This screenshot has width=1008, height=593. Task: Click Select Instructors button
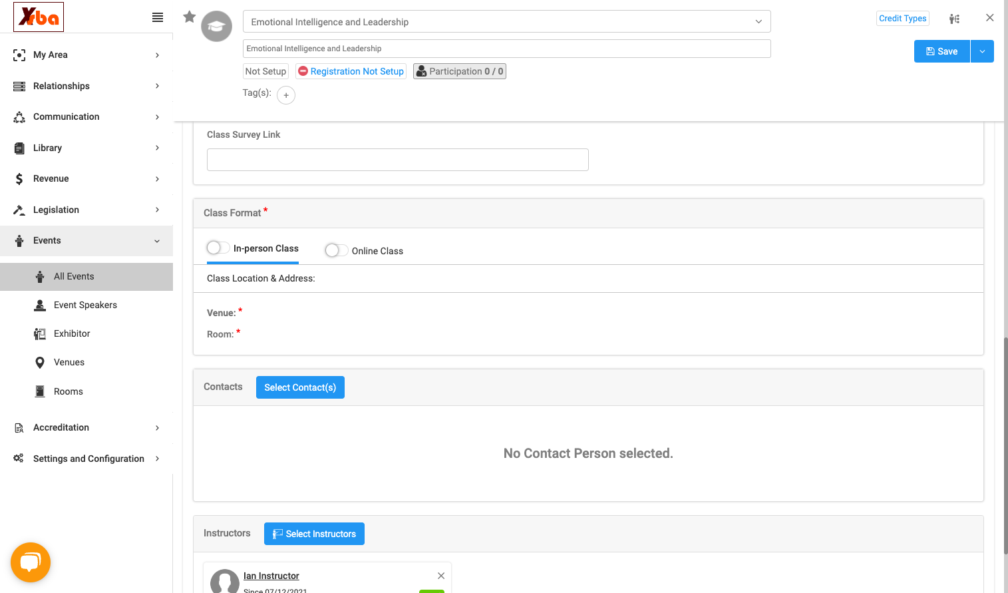click(x=314, y=534)
